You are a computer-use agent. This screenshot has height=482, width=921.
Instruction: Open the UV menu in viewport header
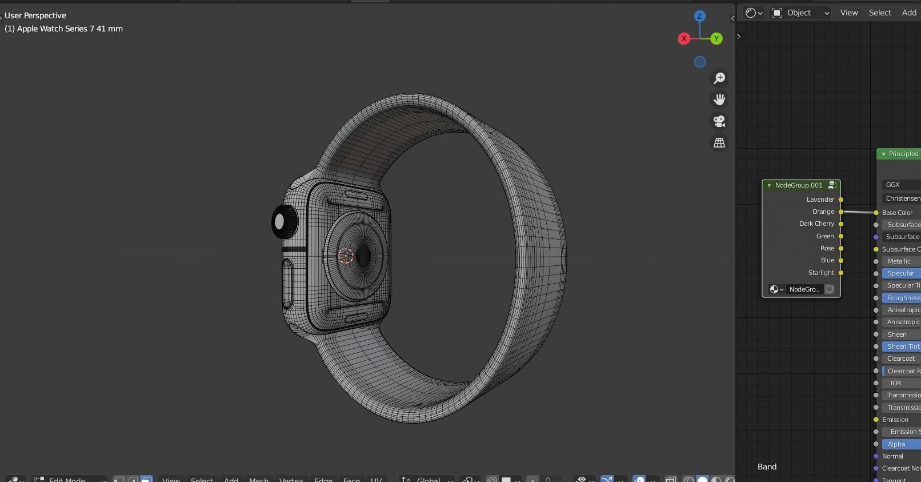tap(376, 480)
